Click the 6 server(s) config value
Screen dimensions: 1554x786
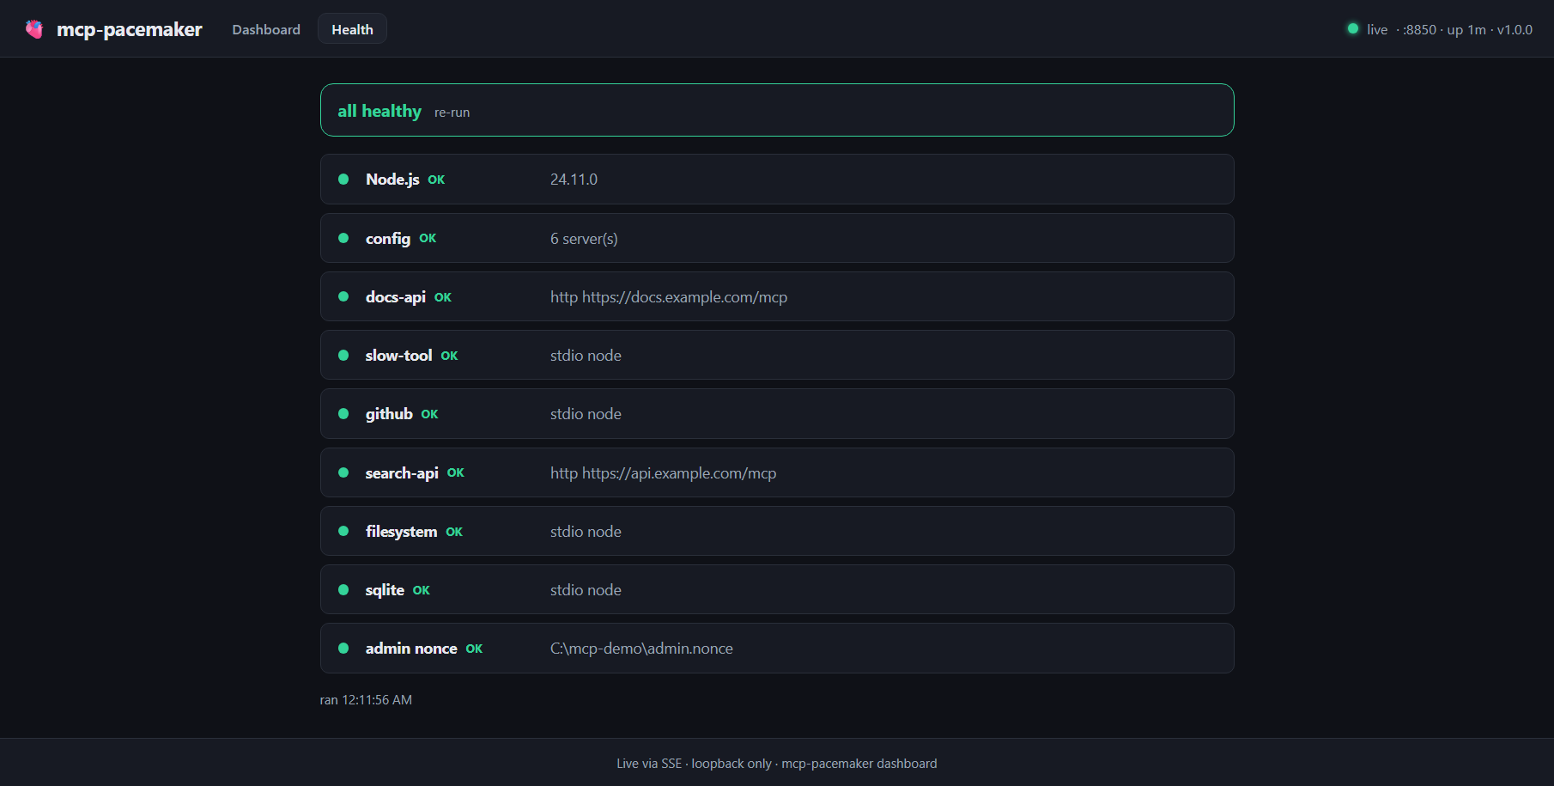tap(584, 238)
